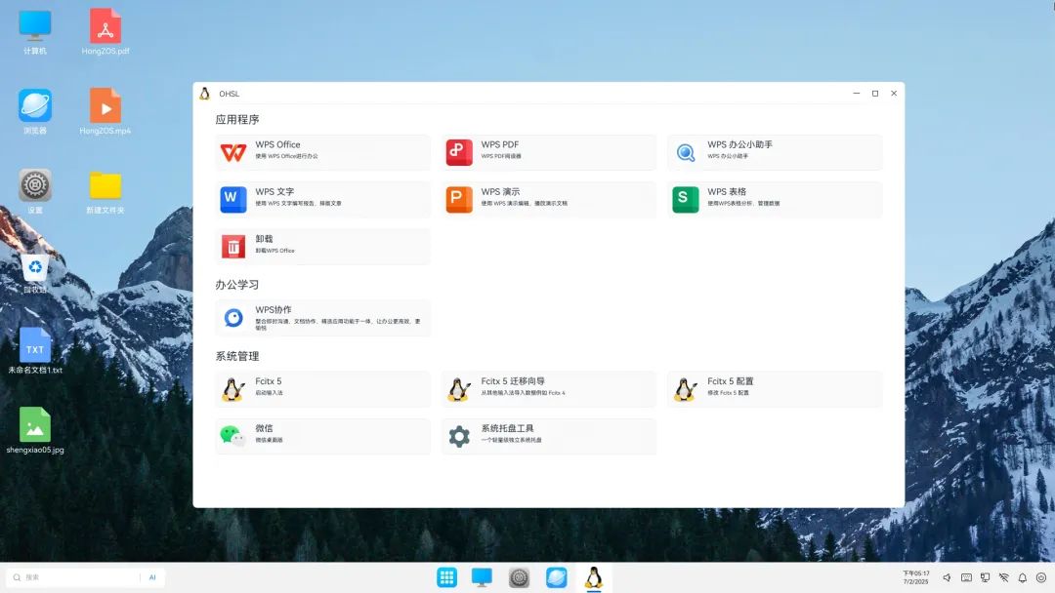Click the AI button in search bar
The image size is (1055, 593).
point(152,576)
